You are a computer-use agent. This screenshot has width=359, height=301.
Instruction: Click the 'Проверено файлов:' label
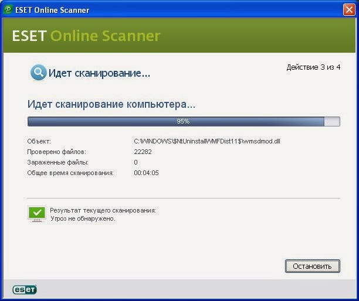pos(56,152)
